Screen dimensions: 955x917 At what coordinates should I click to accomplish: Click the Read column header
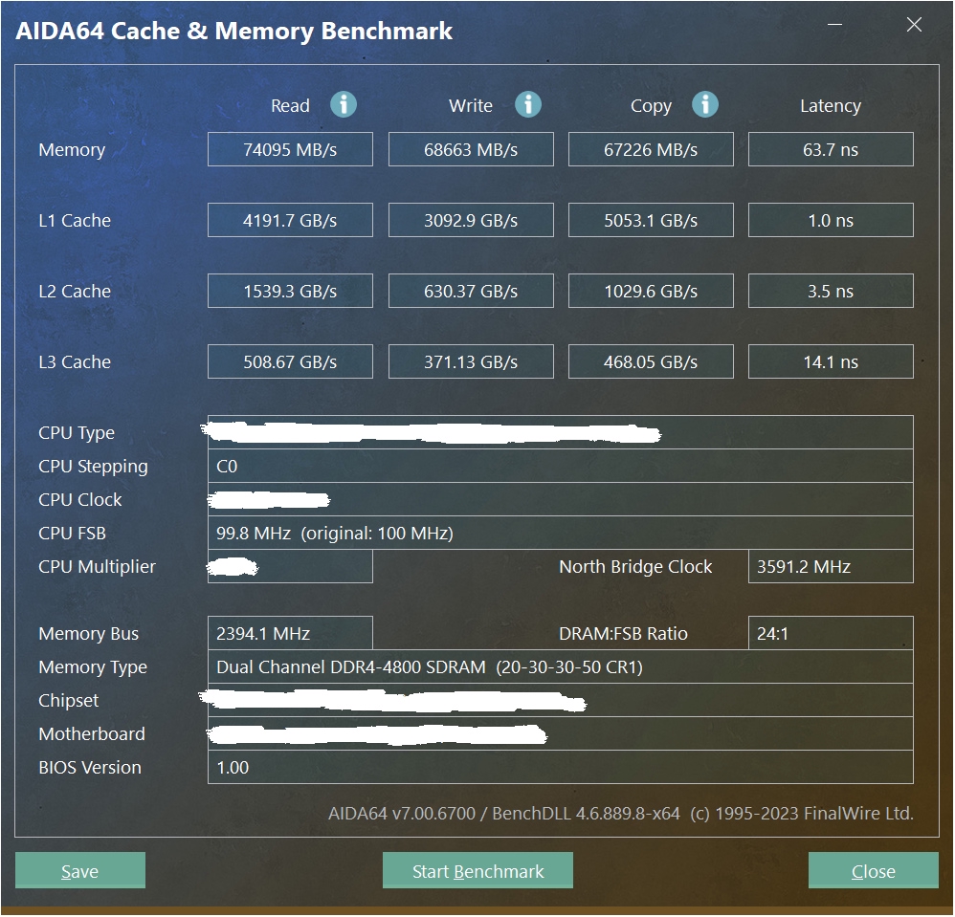point(291,105)
